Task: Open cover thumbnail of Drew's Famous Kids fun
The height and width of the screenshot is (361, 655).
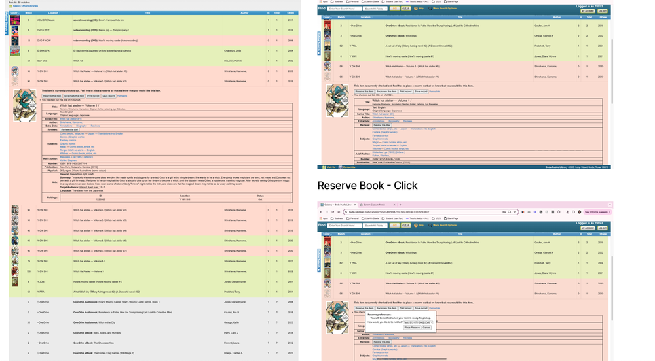Action: tap(15, 20)
